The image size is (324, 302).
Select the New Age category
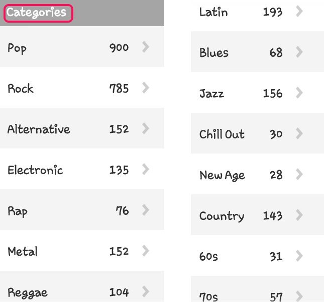[x=222, y=175]
